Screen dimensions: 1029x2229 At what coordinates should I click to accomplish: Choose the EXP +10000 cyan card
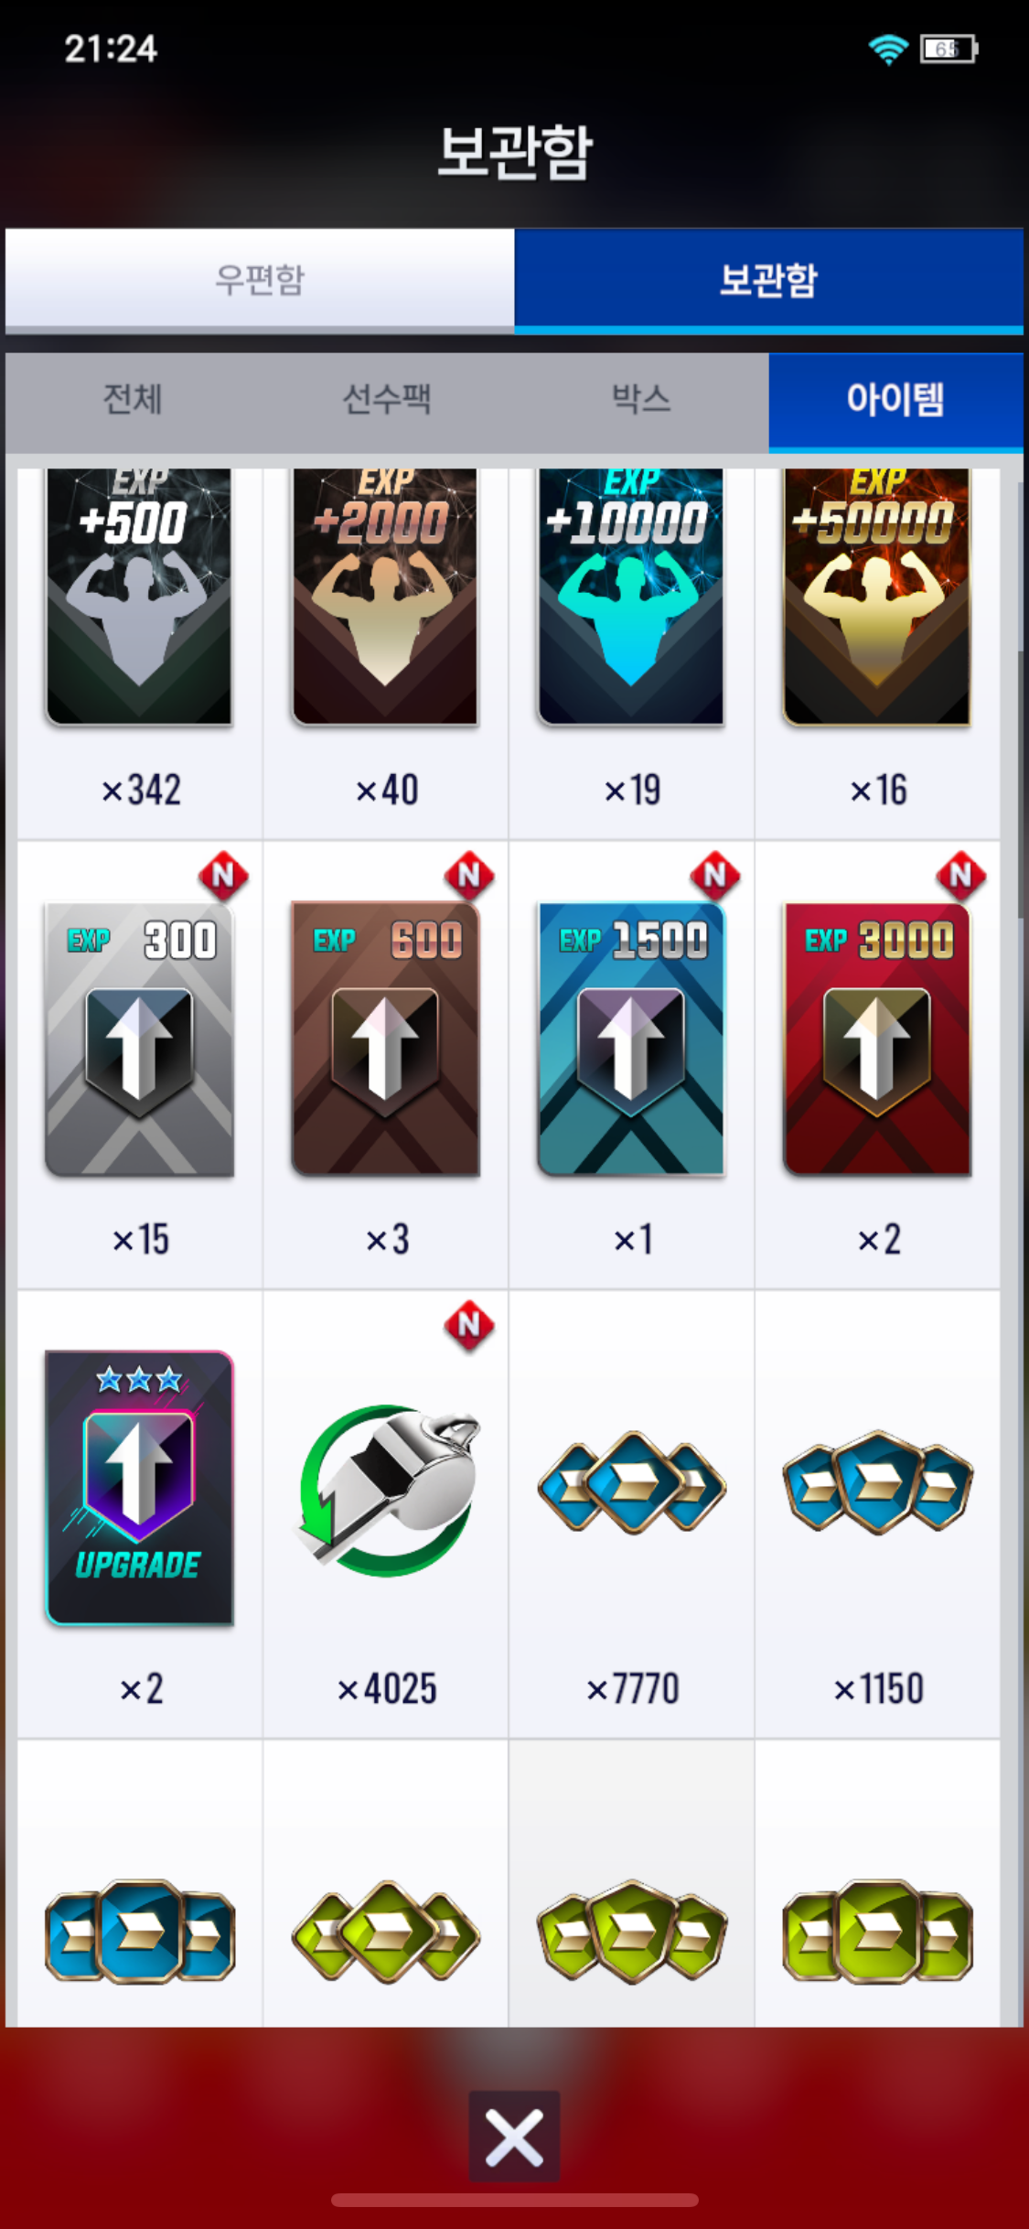point(631,597)
